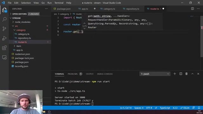The width and height of the screenshot is (203, 114).
Task: Click the category breadcrumb segment
Action: [x=64, y=14]
